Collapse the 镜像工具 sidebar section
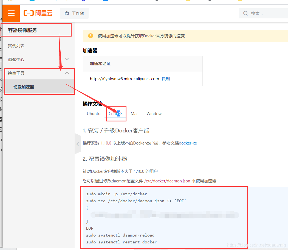Image resolution: width=288 pixels, height=250 pixels. pyautogui.click(x=39, y=73)
